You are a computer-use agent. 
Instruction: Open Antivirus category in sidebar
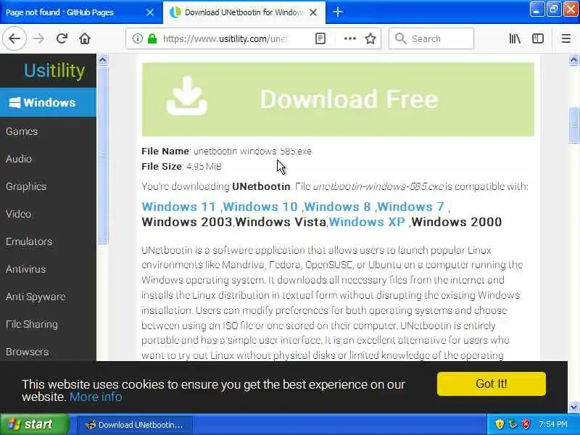pyautogui.click(x=26, y=269)
